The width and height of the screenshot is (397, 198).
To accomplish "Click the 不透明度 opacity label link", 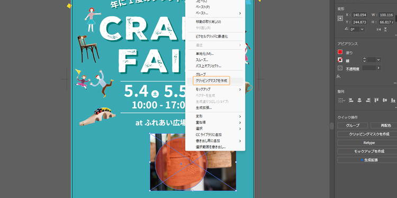I will [x=353, y=69].
